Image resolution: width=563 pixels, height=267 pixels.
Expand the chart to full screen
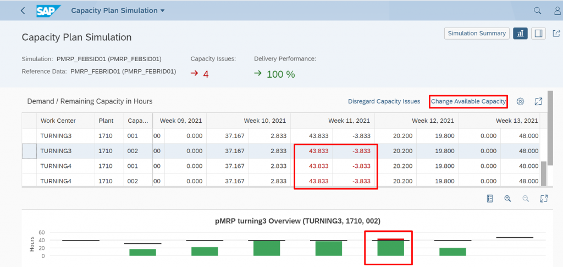pos(544,198)
